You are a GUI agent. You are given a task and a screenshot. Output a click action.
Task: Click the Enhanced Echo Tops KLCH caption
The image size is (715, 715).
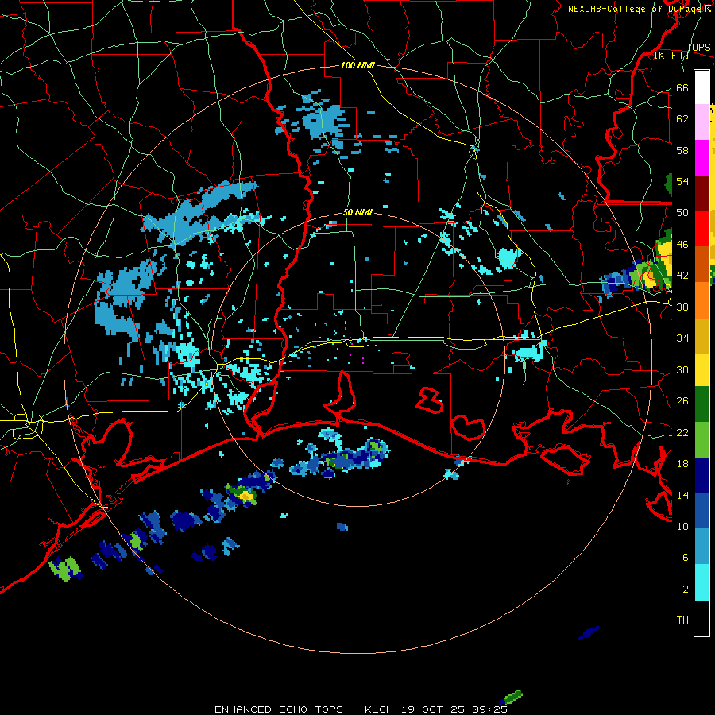(361, 709)
